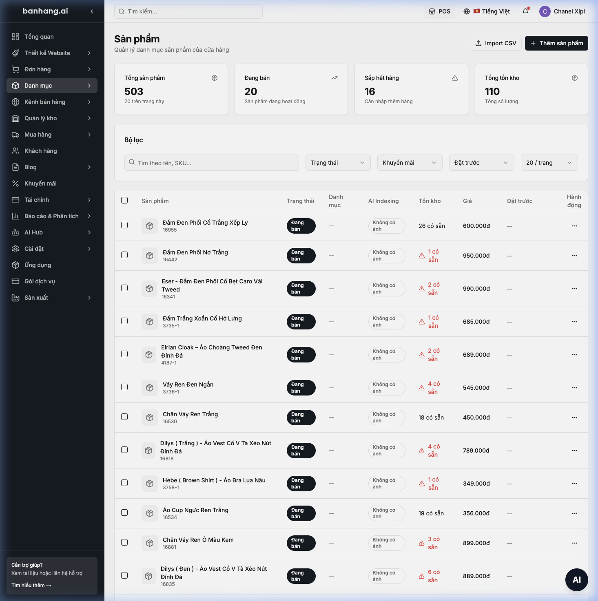Select checkbox for Áo Cup Ngực Ren Trắng
Viewport: 598px width, 601px height.
pos(124,513)
